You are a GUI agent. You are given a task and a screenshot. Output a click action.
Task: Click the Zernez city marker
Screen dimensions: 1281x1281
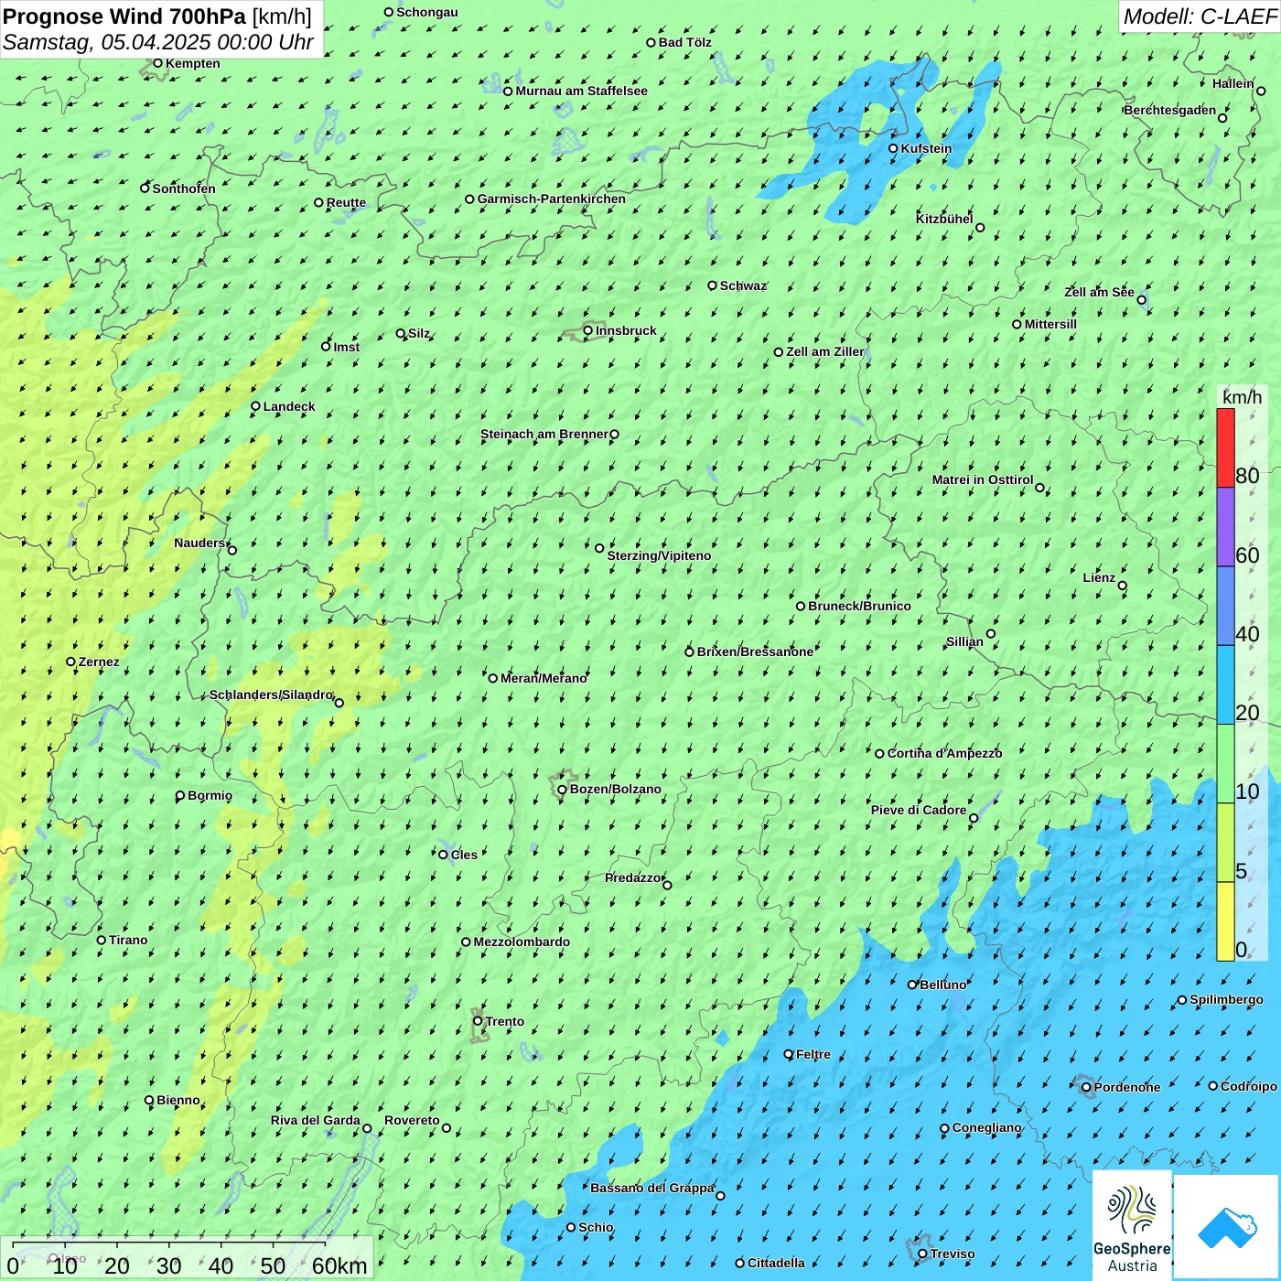70,662
